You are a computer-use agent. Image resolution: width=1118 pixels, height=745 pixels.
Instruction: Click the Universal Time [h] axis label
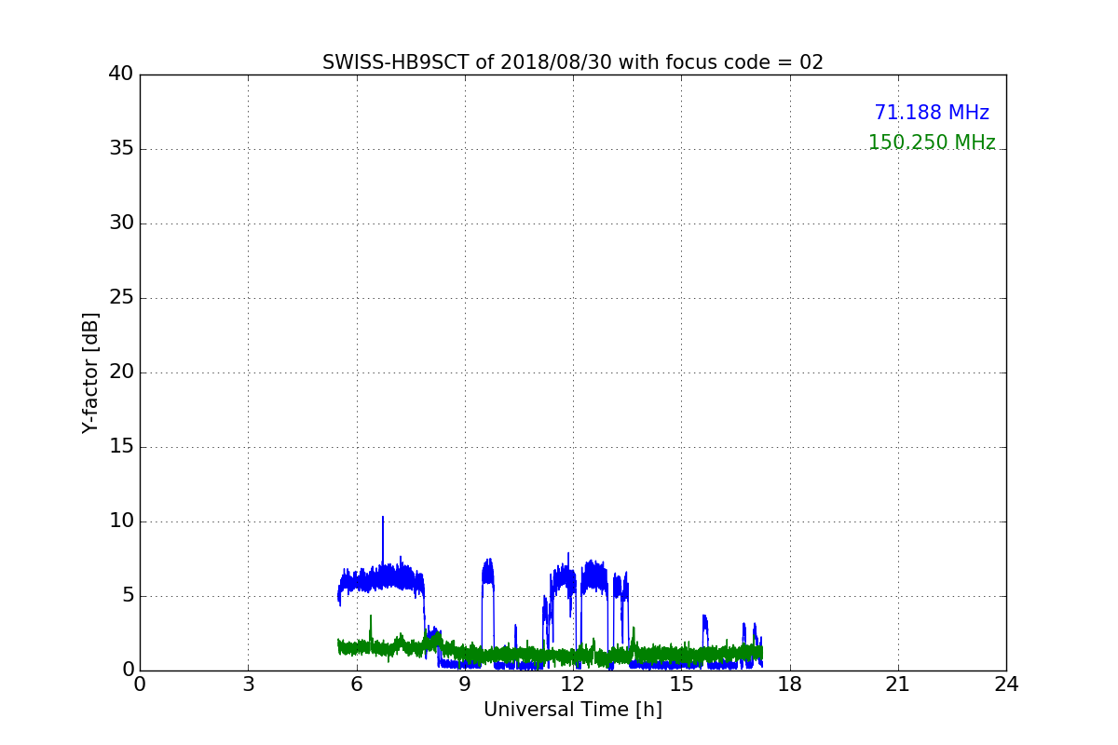tap(573, 710)
